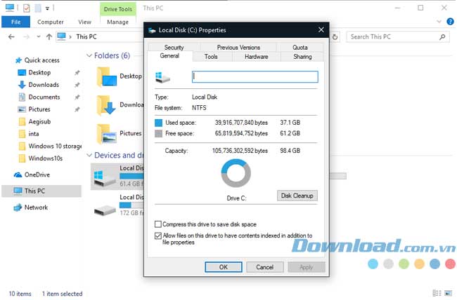Screen dimensions: 457x300
Task: Open the Manage ribbon tab
Action: point(117,22)
